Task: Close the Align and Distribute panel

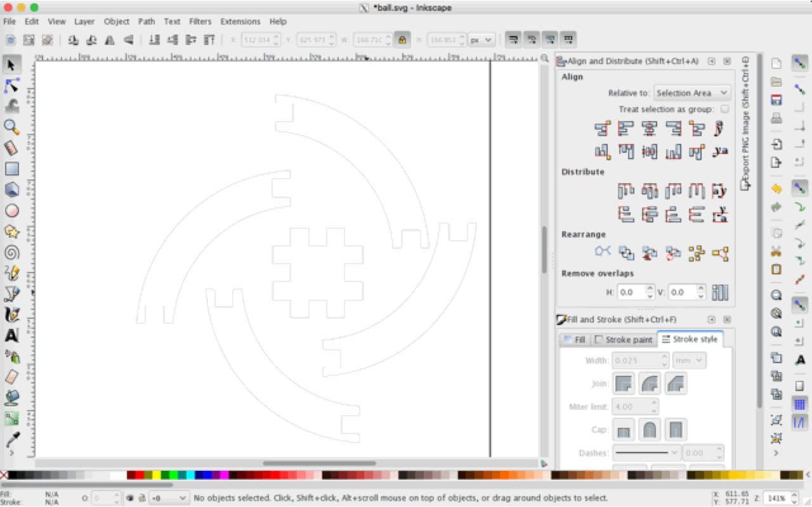Action: (x=727, y=61)
